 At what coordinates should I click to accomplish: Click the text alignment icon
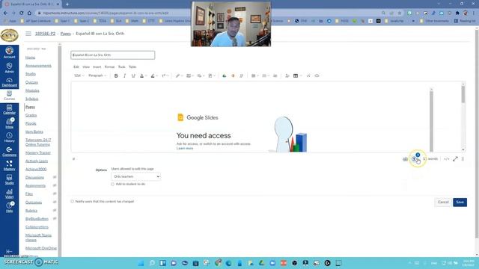(x=253, y=75)
